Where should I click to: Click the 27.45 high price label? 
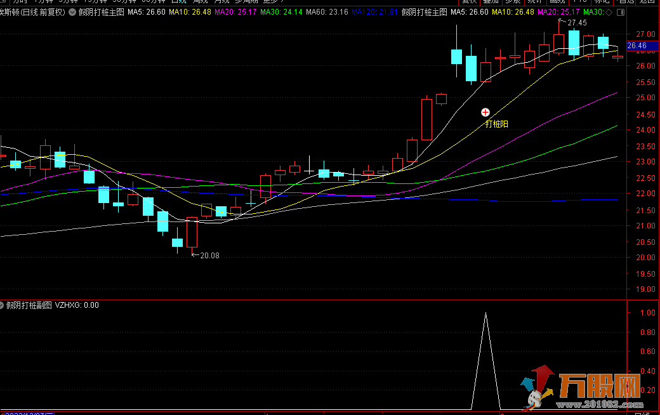577,23
